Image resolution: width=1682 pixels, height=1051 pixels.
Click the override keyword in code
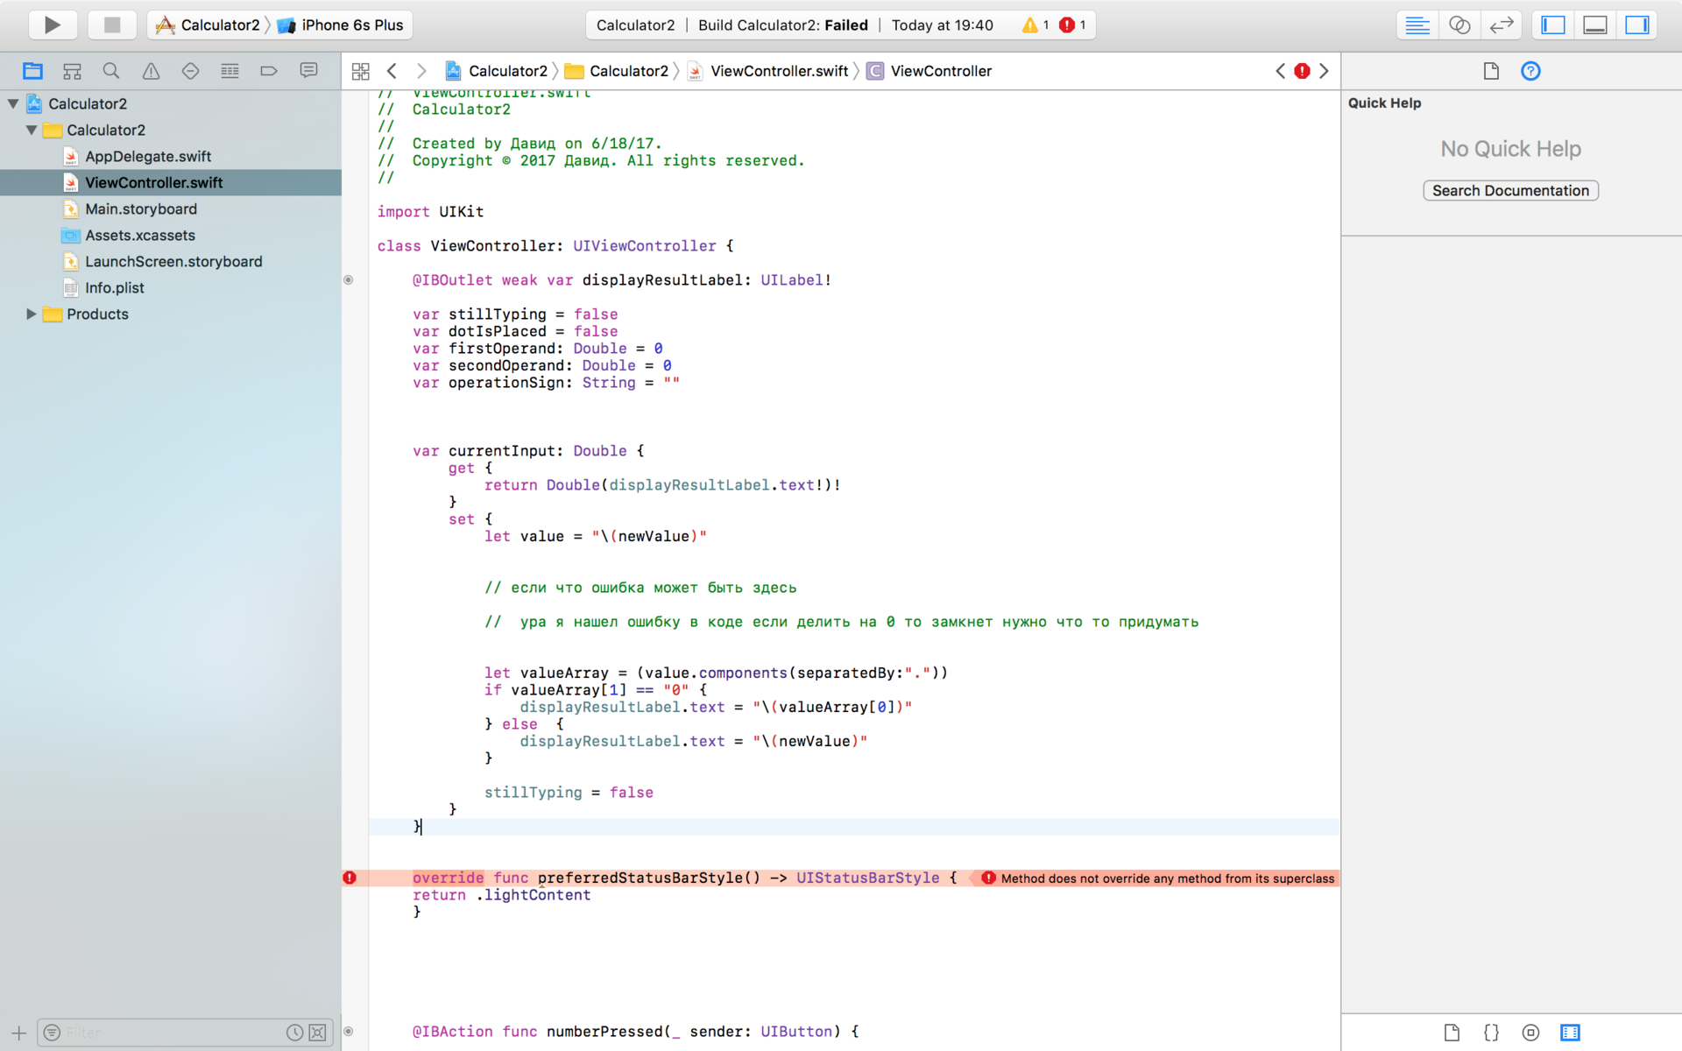(448, 878)
